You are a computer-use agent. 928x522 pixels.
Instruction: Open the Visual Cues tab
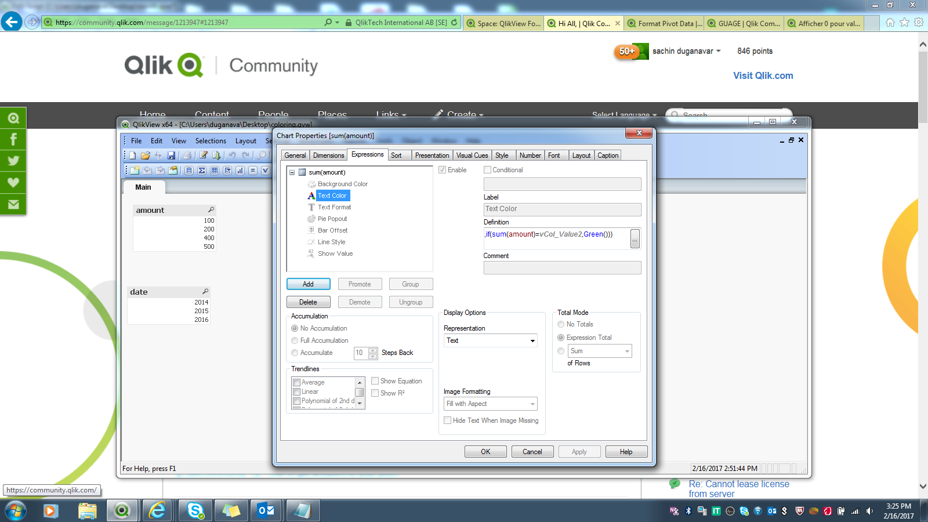(x=472, y=155)
